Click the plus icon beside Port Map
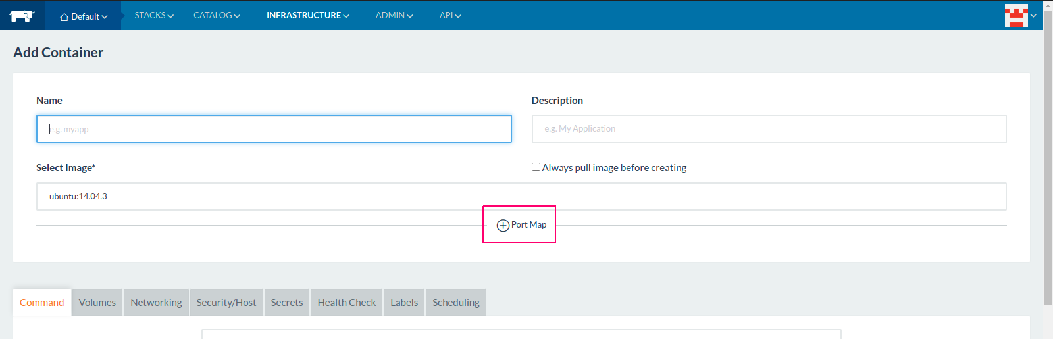Screen dimensions: 1053x339 [503, 225]
